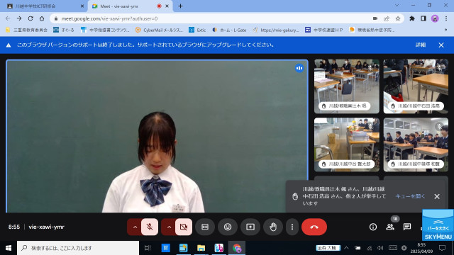Open Task View on taskbar
The image size is (454, 255).
[x=148, y=248]
